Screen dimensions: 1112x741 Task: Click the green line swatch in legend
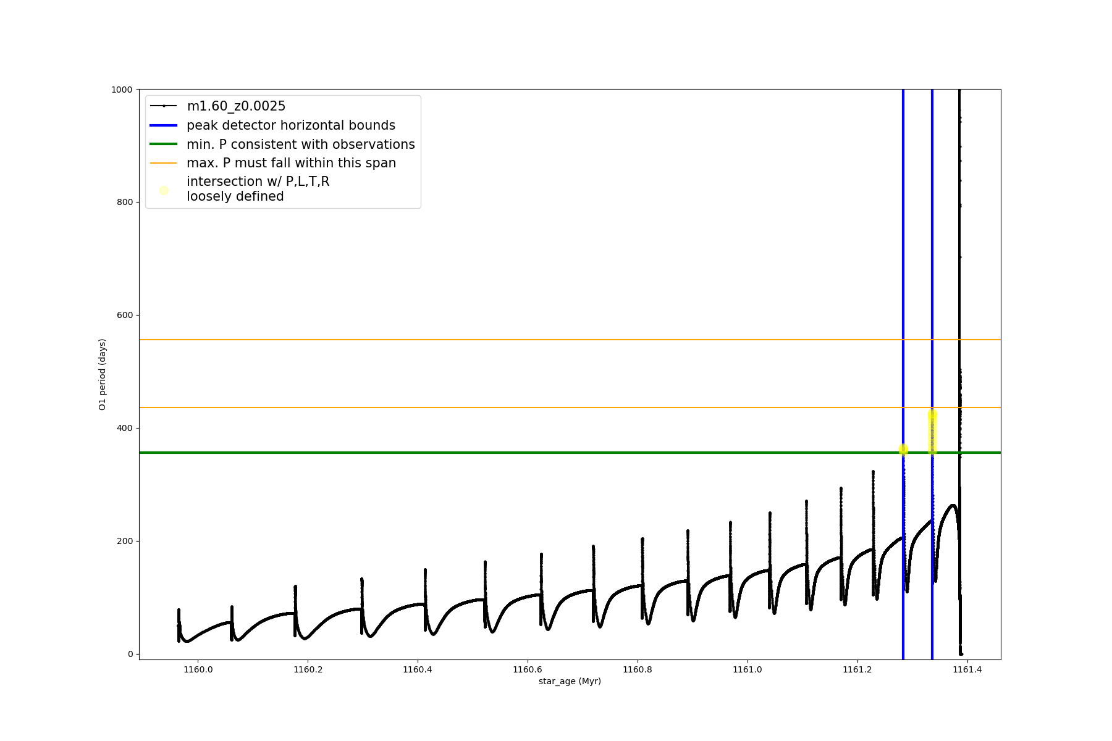[x=164, y=144]
